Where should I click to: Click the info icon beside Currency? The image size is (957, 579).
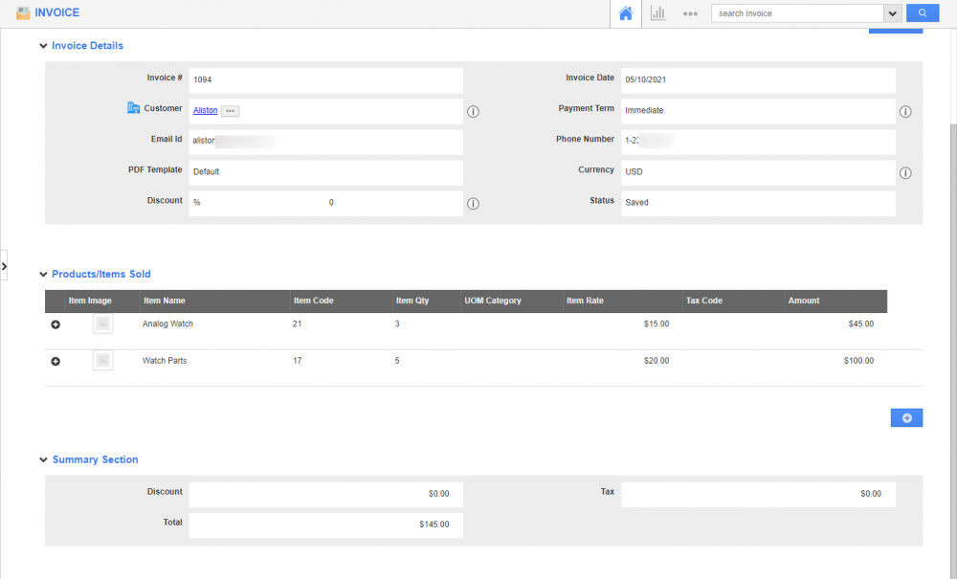pos(905,173)
